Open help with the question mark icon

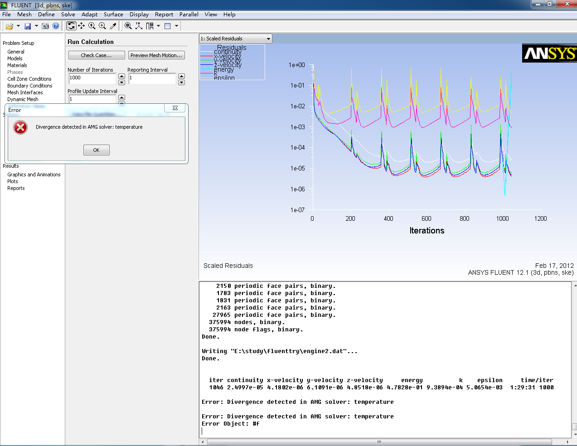pos(56,26)
